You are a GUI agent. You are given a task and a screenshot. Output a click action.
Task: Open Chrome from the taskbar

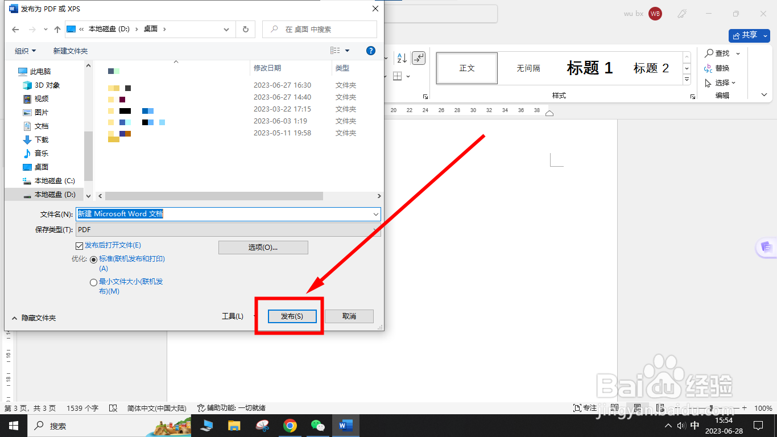(290, 426)
